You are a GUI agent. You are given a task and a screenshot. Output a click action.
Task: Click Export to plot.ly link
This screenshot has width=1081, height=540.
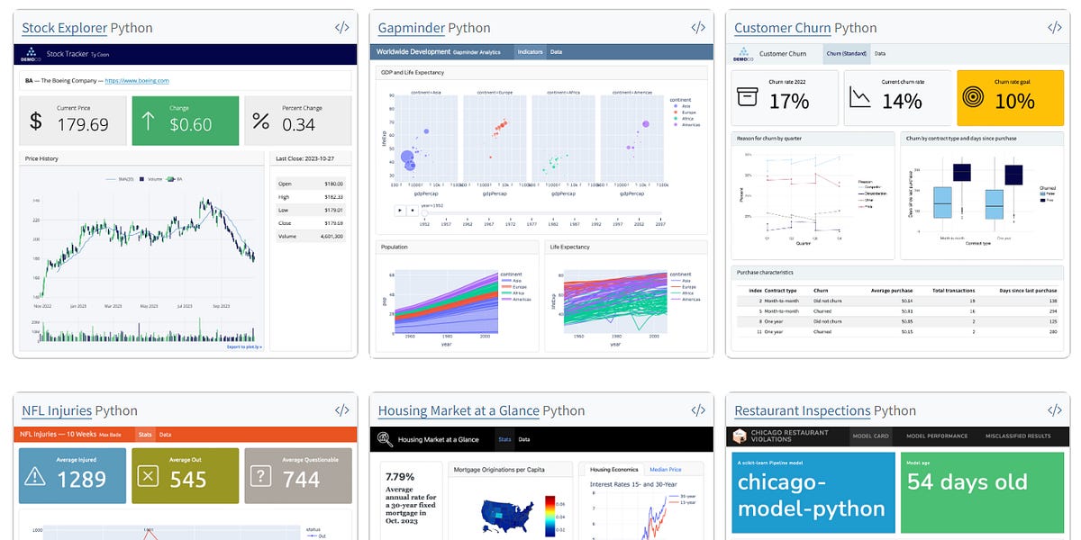244,346
